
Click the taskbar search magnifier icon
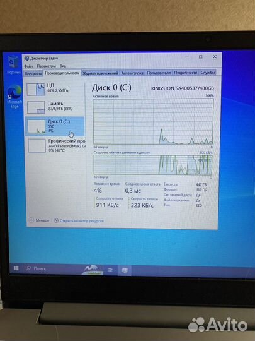tap(28, 268)
